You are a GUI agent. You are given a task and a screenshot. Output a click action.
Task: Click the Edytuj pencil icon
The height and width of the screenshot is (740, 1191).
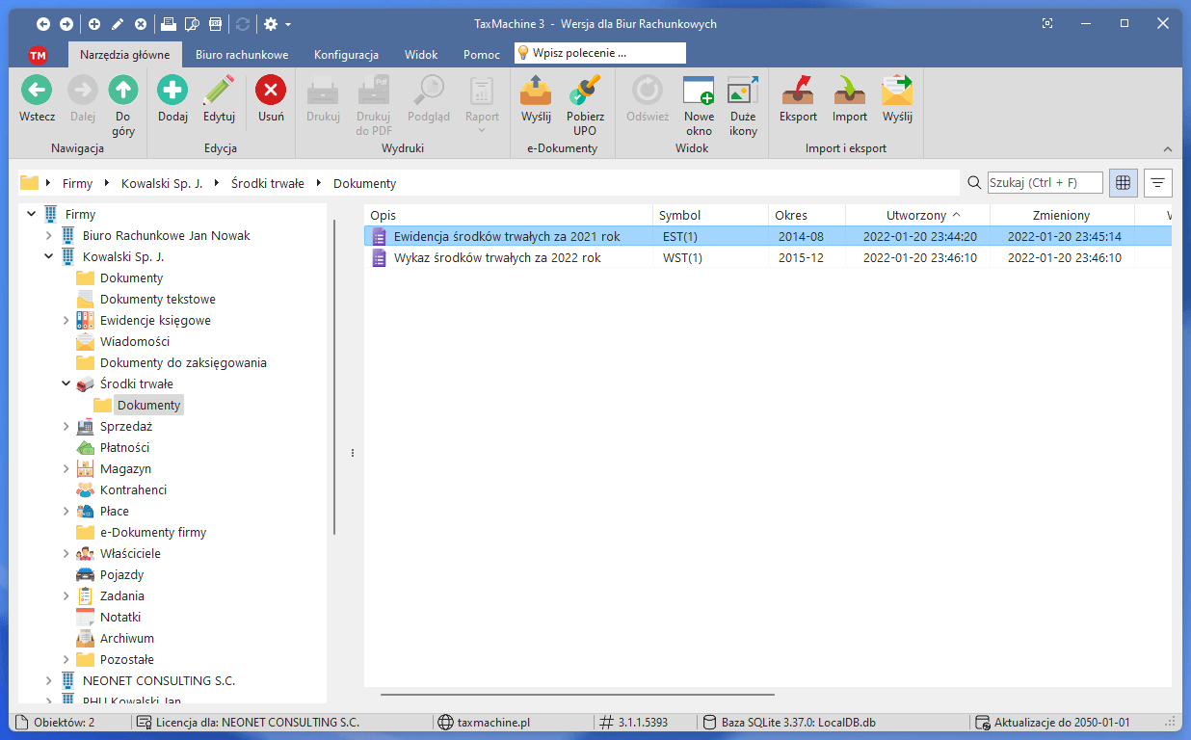(219, 92)
